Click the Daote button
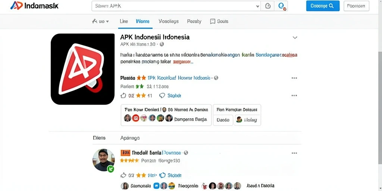 coord(223,120)
